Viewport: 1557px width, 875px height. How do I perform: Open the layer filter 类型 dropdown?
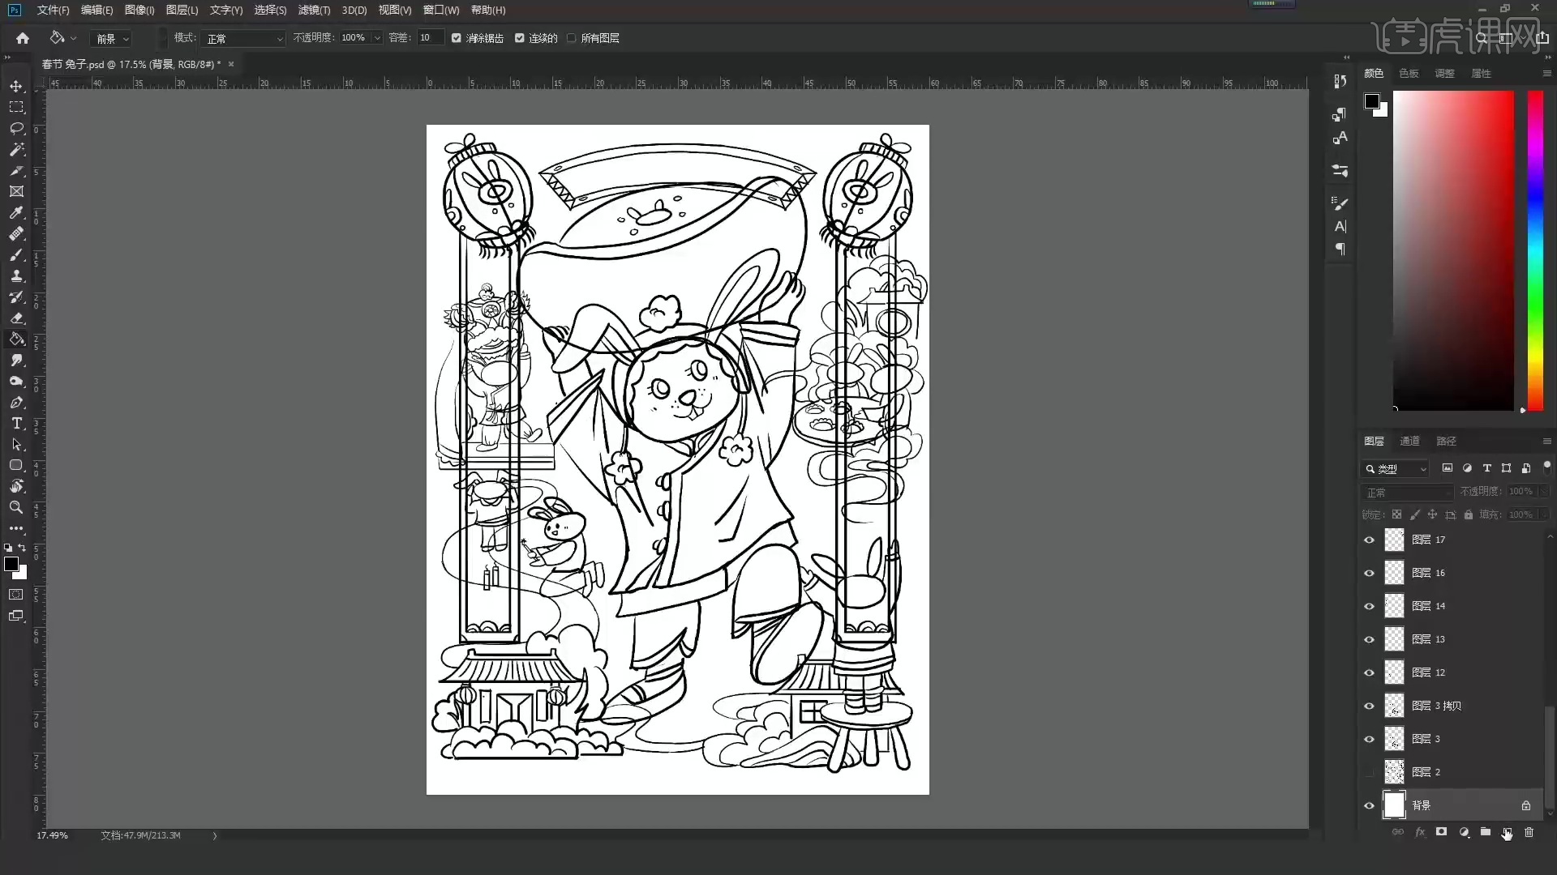coord(1395,468)
